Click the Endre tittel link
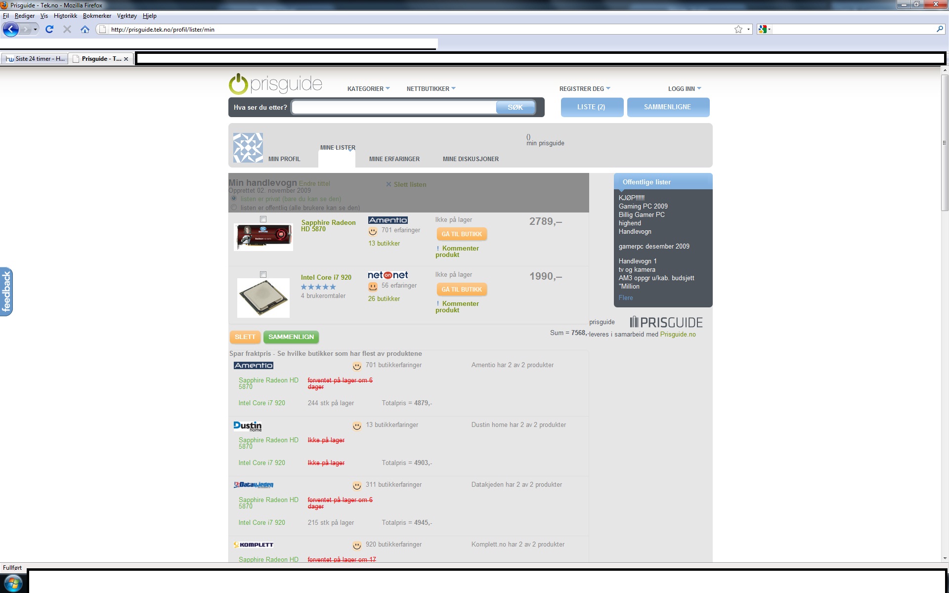The width and height of the screenshot is (949, 593). [x=314, y=184]
